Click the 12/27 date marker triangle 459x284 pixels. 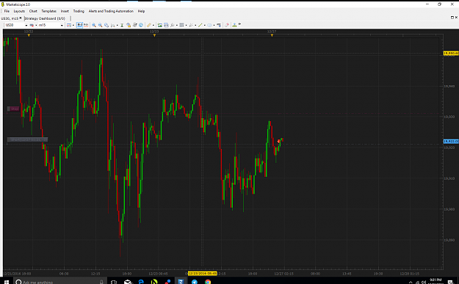[x=272, y=35]
